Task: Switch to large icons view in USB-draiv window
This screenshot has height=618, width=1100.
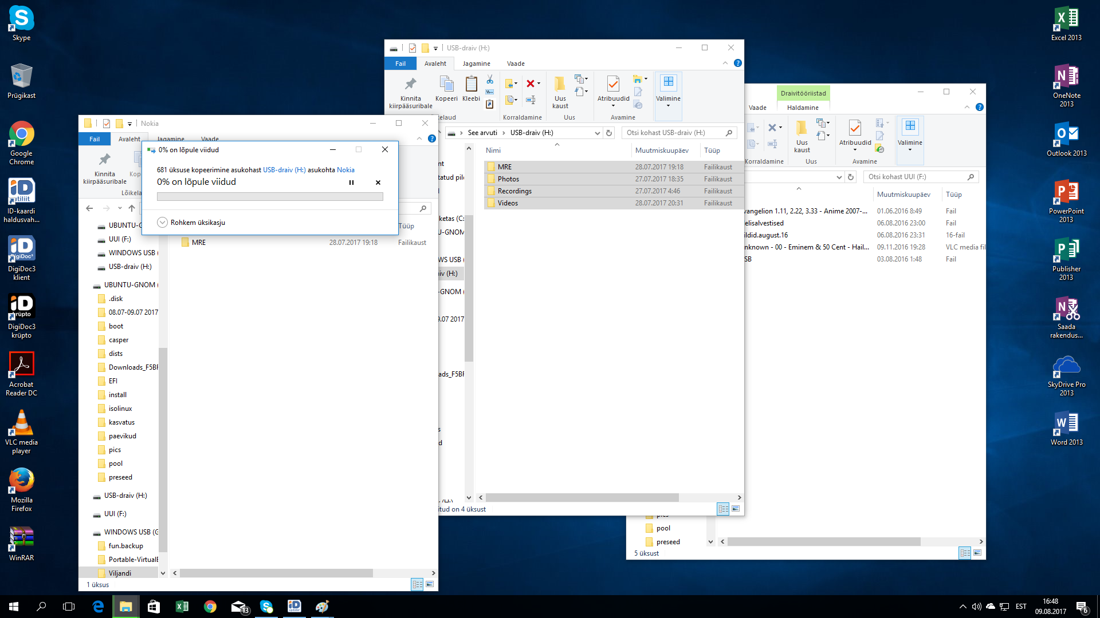Action: click(736, 509)
